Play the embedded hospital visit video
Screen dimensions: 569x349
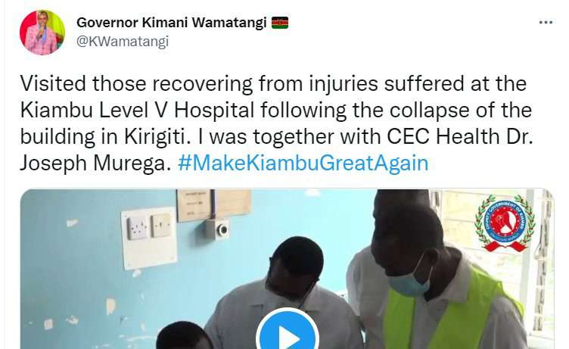pyautogui.click(x=288, y=333)
